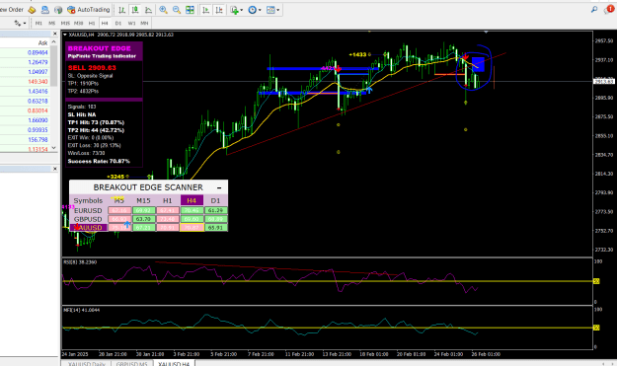
Task: Click EURUSD M15 green scanner cell
Action: (143, 211)
